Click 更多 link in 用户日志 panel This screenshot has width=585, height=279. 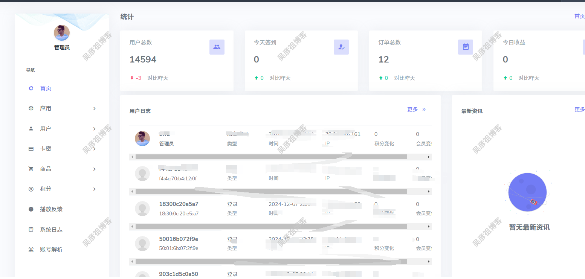coord(412,110)
